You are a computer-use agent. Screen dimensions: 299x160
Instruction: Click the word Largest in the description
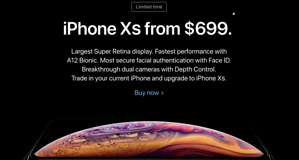tap(82, 51)
